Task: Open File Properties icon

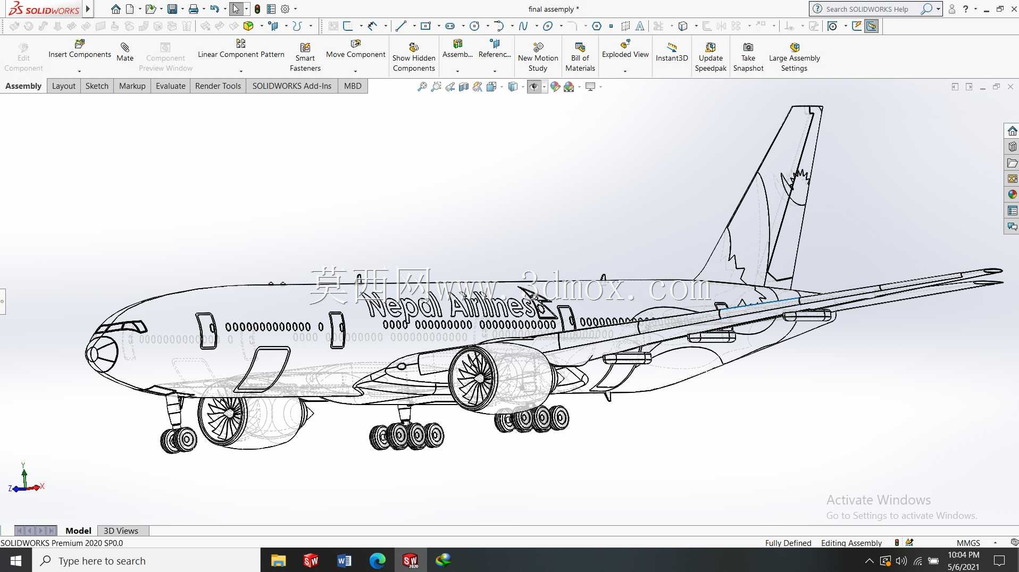Action: point(271,9)
